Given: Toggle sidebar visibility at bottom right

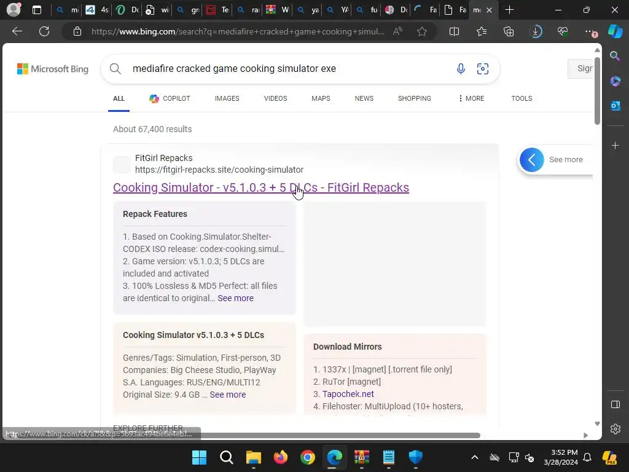Looking at the screenshot, I should click(615, 404).
